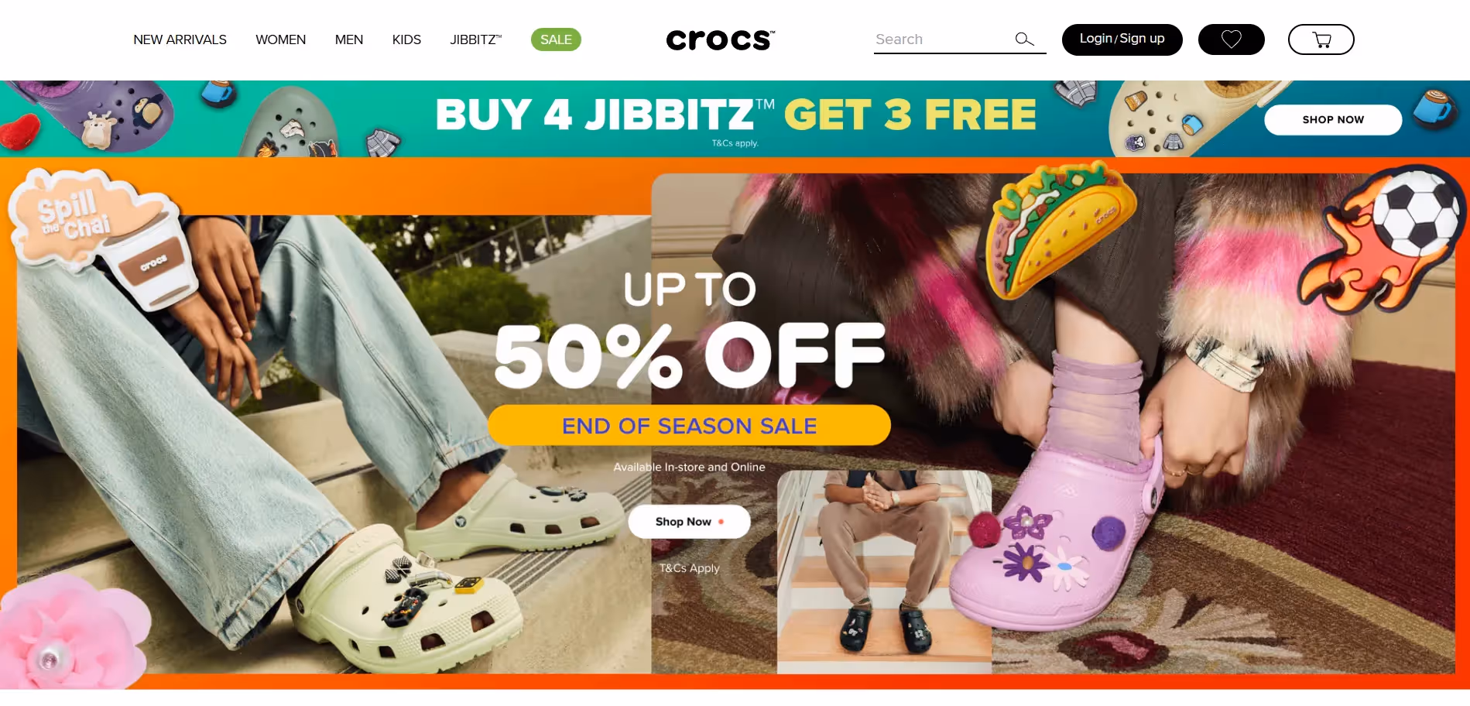Open the shopping cart icon
The width and height of the screenshot is (1470, 706).
coord(1321,39)
